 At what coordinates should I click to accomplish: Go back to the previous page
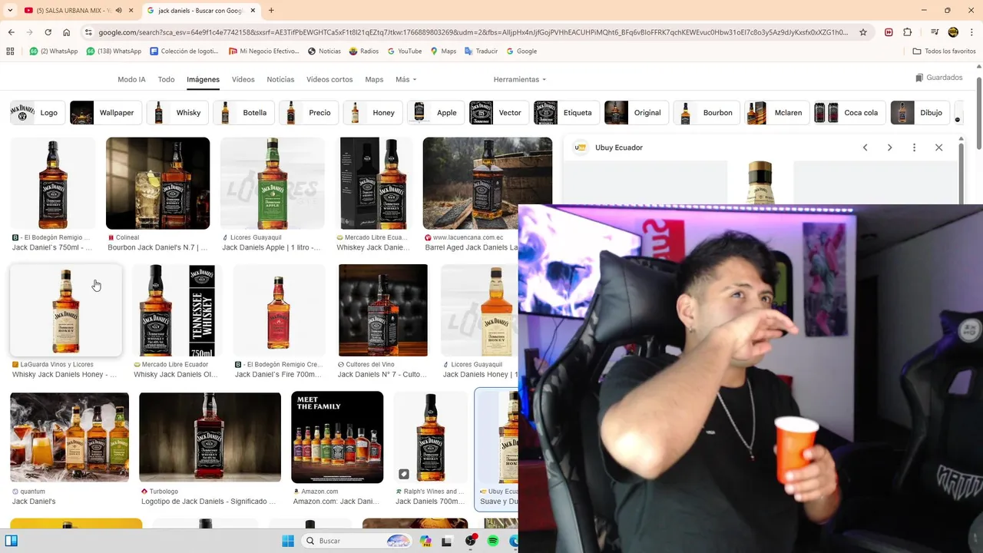[x=11, y=32]
